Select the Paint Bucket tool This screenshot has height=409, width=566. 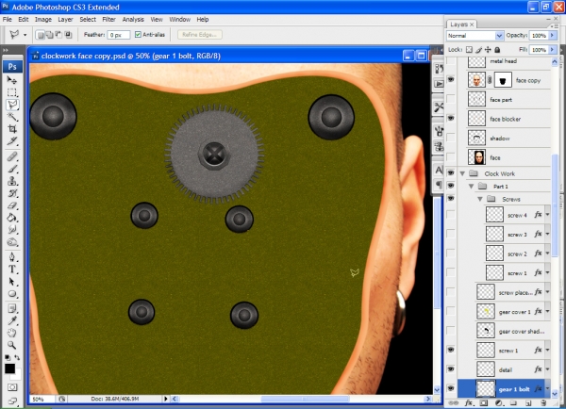12,218
